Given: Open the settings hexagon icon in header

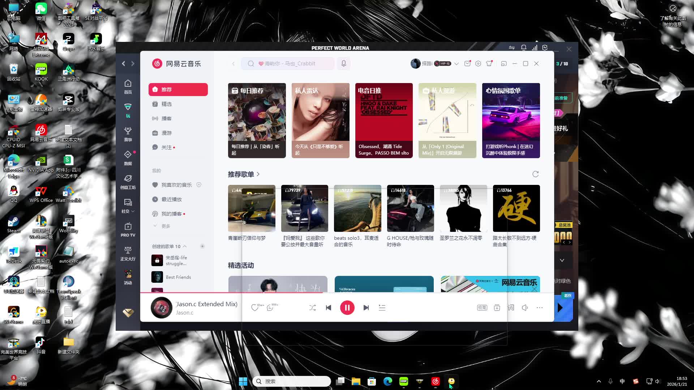Looking at the screenshot, I should coord(478,64).
